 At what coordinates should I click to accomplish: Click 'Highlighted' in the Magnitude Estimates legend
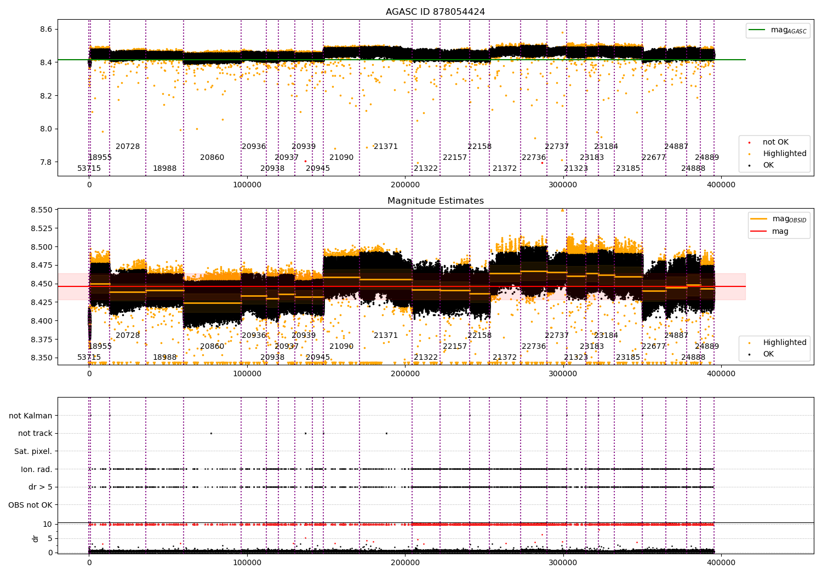click(778, 343)
